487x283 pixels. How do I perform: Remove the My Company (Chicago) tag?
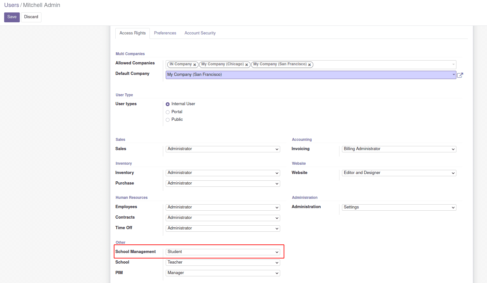247,65
